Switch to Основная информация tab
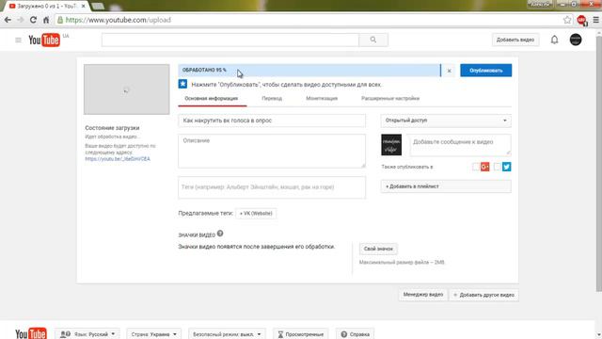 point(211,99)
